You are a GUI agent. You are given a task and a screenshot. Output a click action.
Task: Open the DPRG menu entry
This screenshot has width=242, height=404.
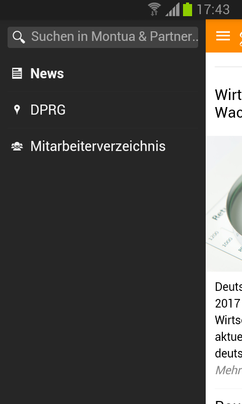pyautogui.click(x=103, y=110)
